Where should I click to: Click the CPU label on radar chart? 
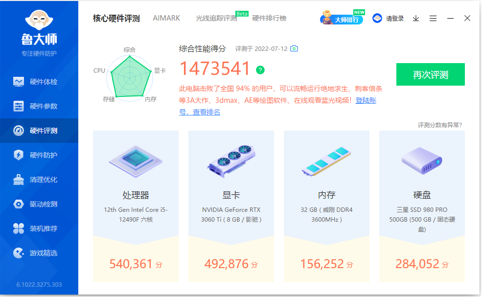click(x=99, y=71)
